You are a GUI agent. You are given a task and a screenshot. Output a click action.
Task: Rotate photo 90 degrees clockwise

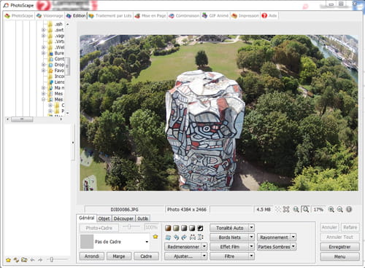click(x=184, y=237)
